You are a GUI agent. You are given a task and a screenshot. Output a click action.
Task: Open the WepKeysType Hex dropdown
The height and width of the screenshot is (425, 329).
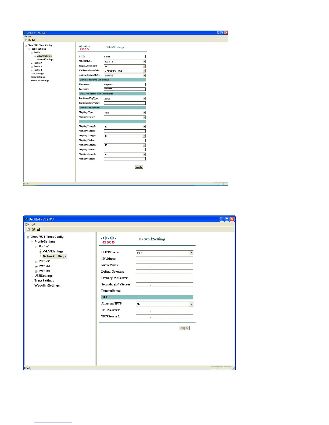point(144,113)
